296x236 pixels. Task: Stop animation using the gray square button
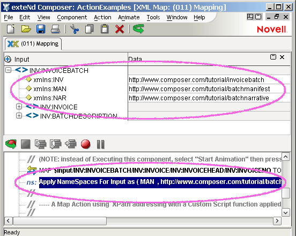pos(26,144)
